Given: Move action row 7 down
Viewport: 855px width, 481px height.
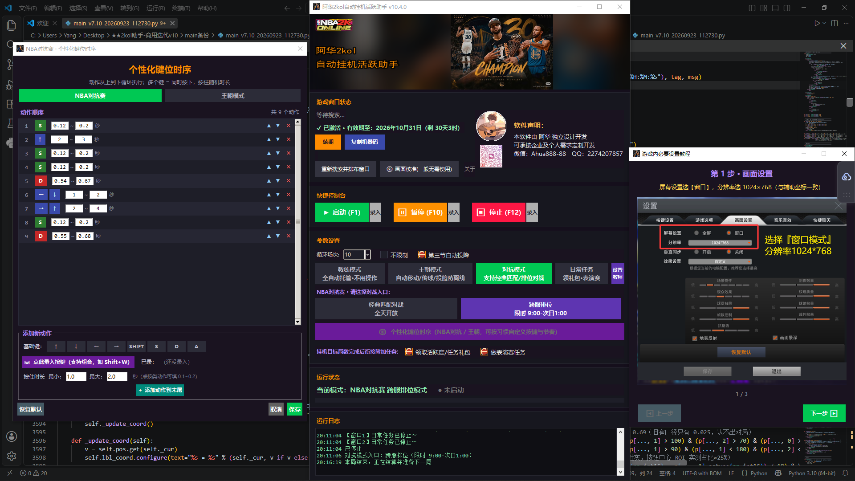Looking at the screenshot, I should [x=278, y=208].
